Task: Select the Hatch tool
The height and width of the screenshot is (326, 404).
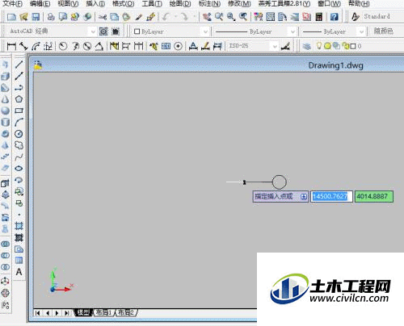Action: pyautogui.click(x=19, y=226)
